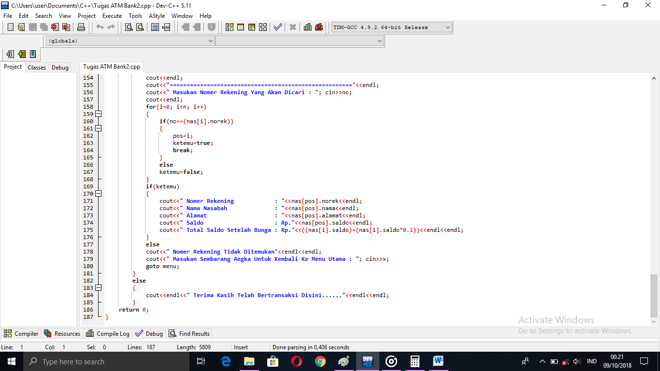Abort compilation with the red X icon
The height and width of the screenshot is (371, 660).
292,27
